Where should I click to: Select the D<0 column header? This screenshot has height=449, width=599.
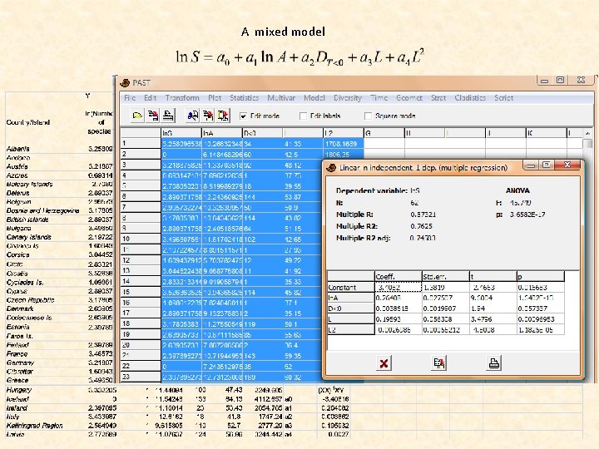[x=262, y=133]
